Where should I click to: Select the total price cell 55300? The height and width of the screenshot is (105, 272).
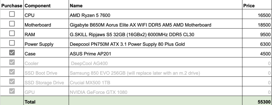pos(257,101)
